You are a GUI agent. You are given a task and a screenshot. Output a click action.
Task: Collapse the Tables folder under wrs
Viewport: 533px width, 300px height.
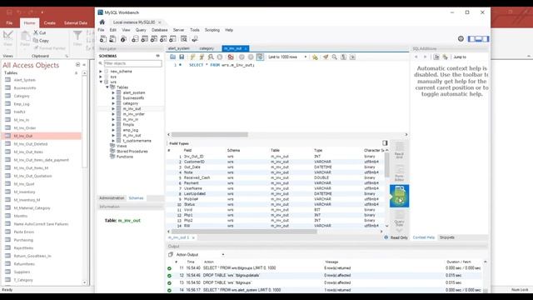[x=107, y=87]
